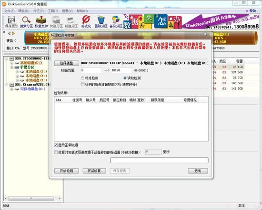Click the 磁头号 column header
The width and height of the screenshot is (262, 210).
pos(91,100)
